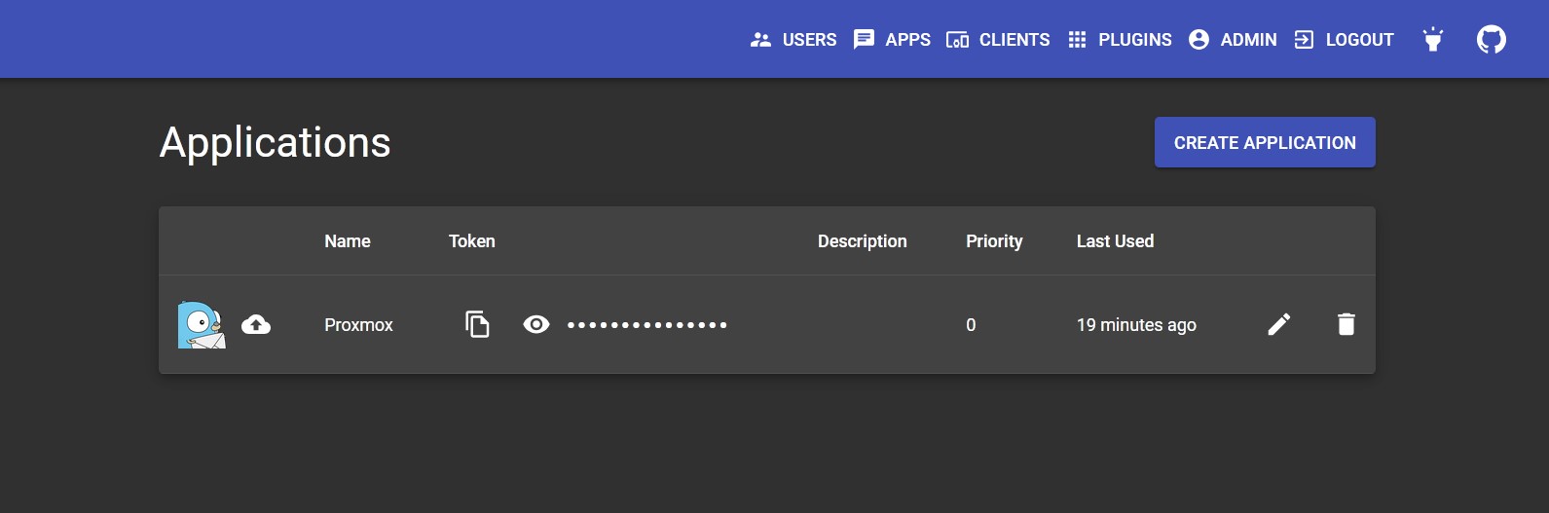Reveal the hidden Proxmox token

click(x=536, y=324)
